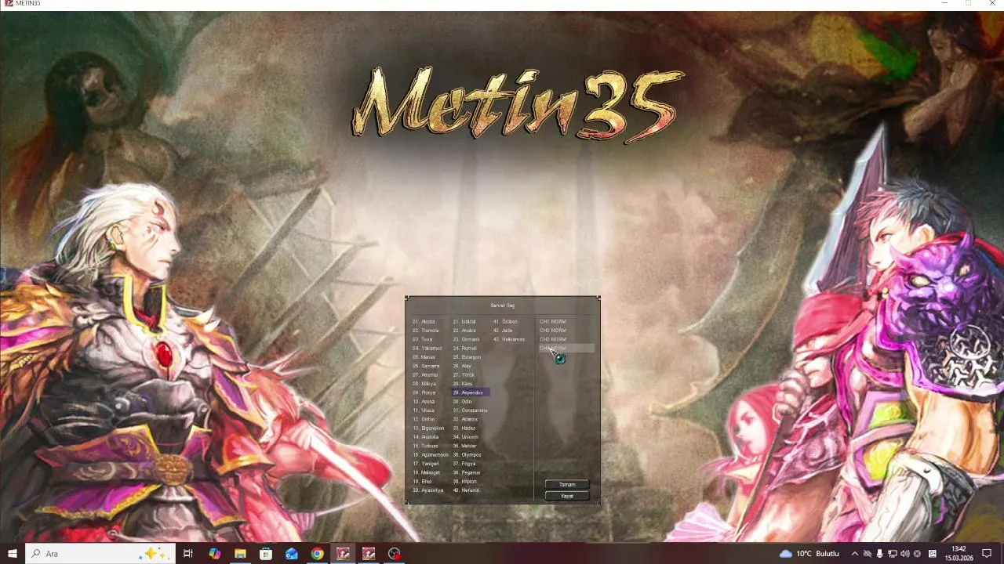Click the microphone tray icon

click(879, 554)
